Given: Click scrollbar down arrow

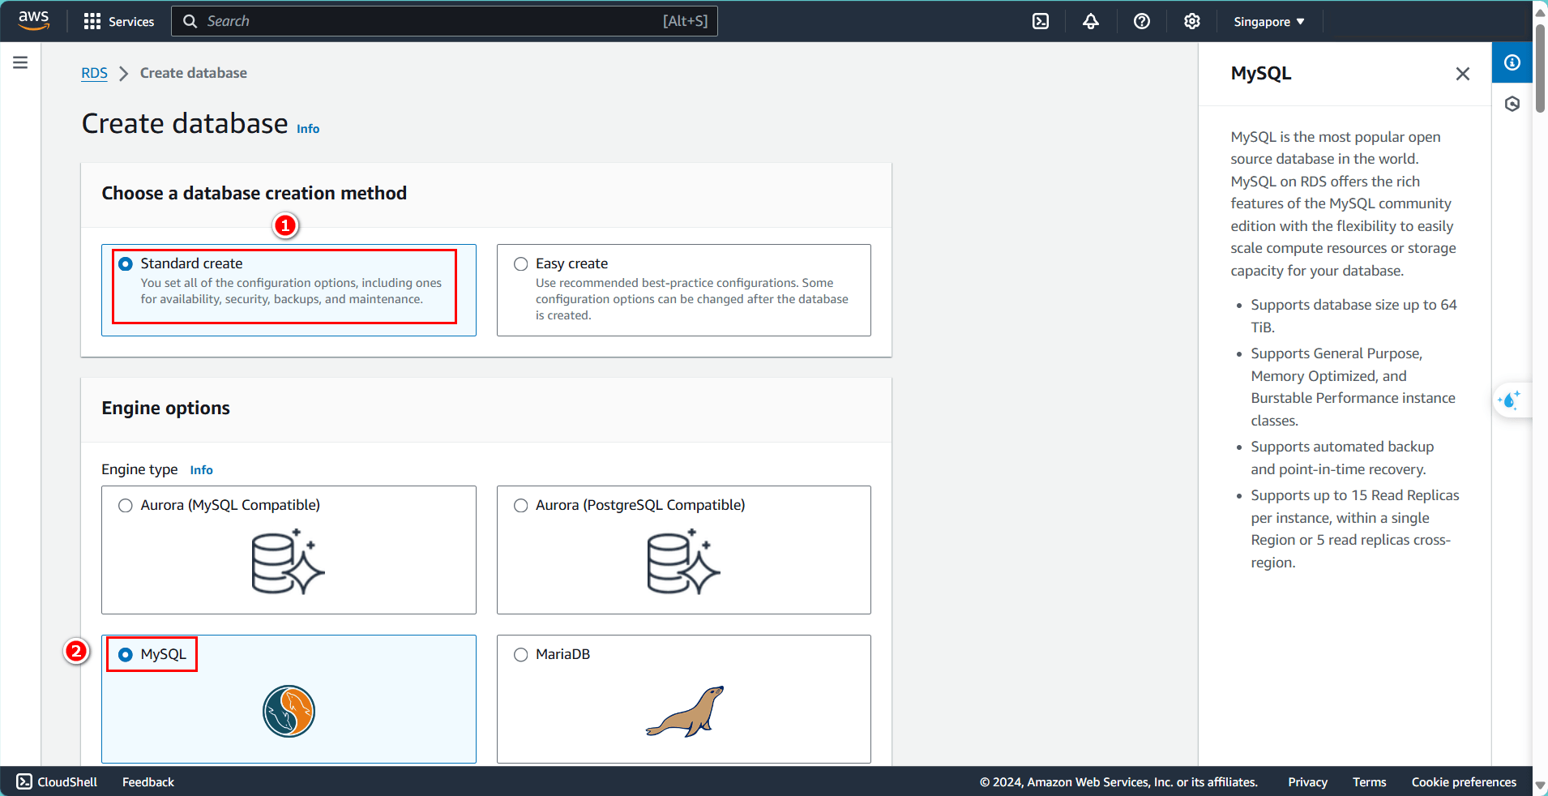Looking at the screenshot, I should [1540, 786].
